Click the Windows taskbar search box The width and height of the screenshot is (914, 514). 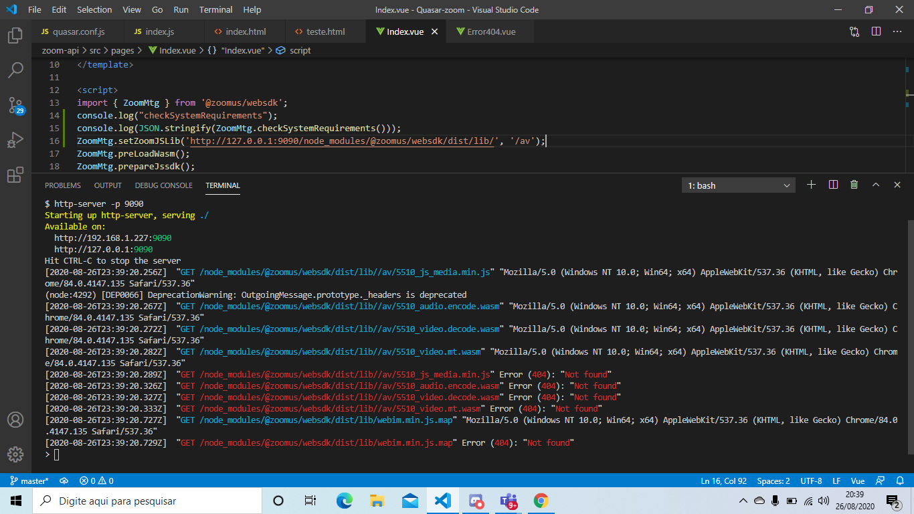147,501
